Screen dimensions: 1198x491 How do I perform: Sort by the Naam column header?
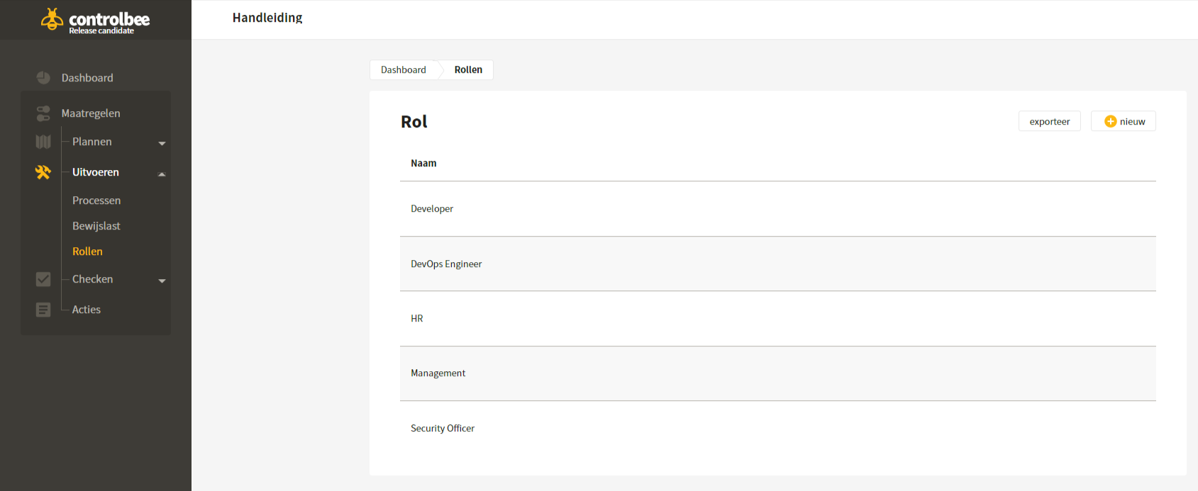pyautogui.click(x=423, y=163)
